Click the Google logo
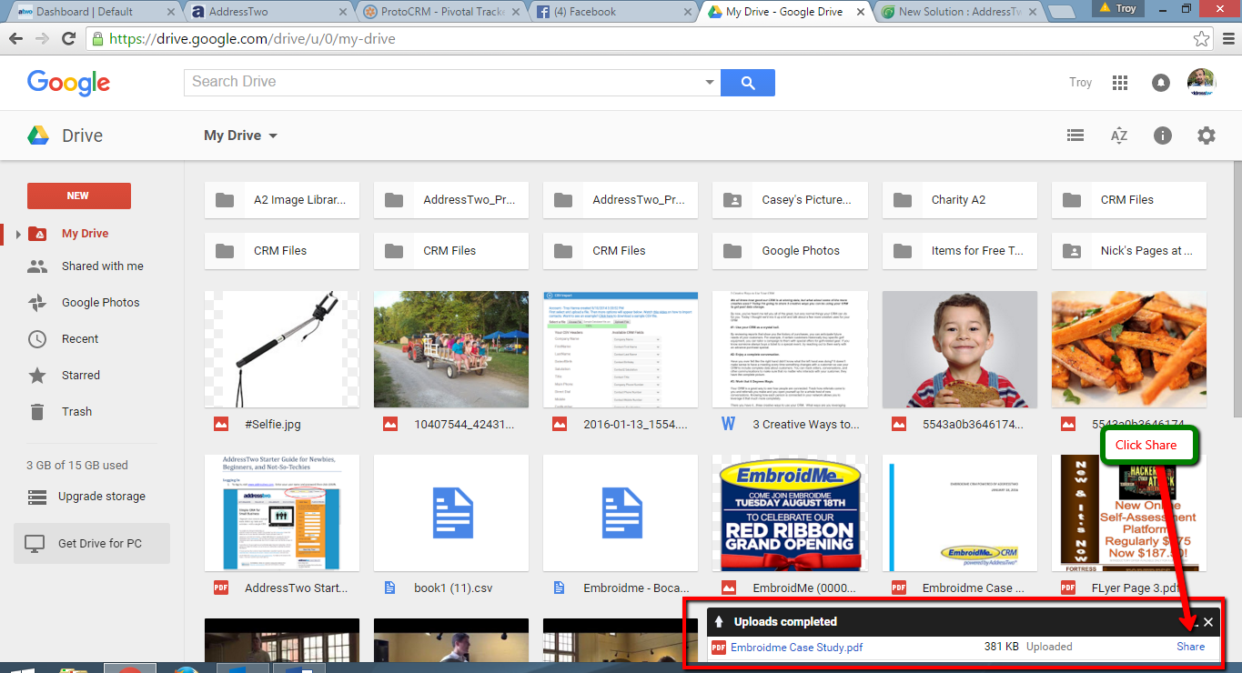This screenshot has height=673, width=1242. 68,82
